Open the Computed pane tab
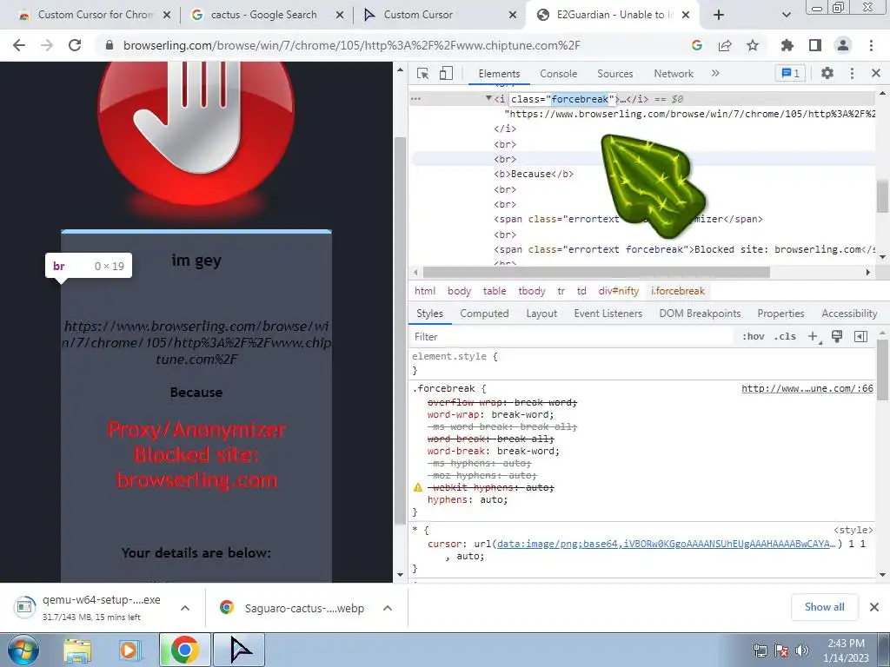 (x=484, y=314)
